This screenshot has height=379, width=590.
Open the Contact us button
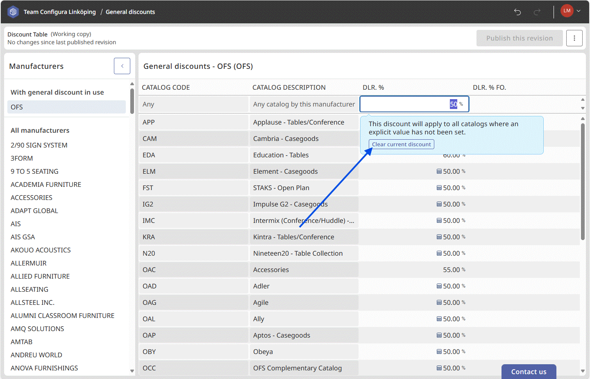529,372
